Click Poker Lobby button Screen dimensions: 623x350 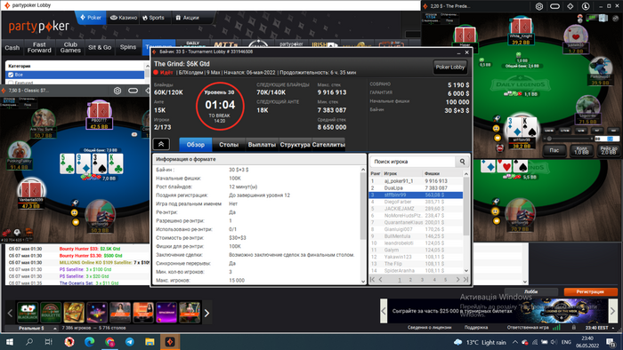click(x=450, y=67)
